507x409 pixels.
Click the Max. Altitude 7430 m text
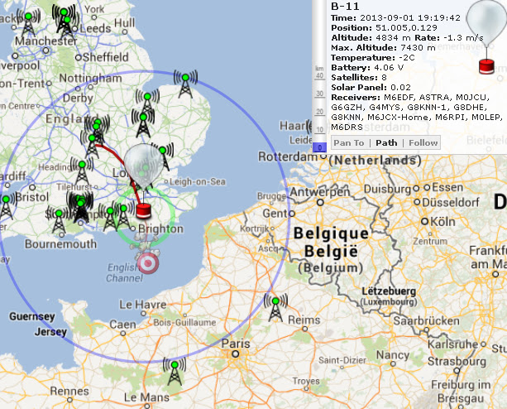point(383,47)
